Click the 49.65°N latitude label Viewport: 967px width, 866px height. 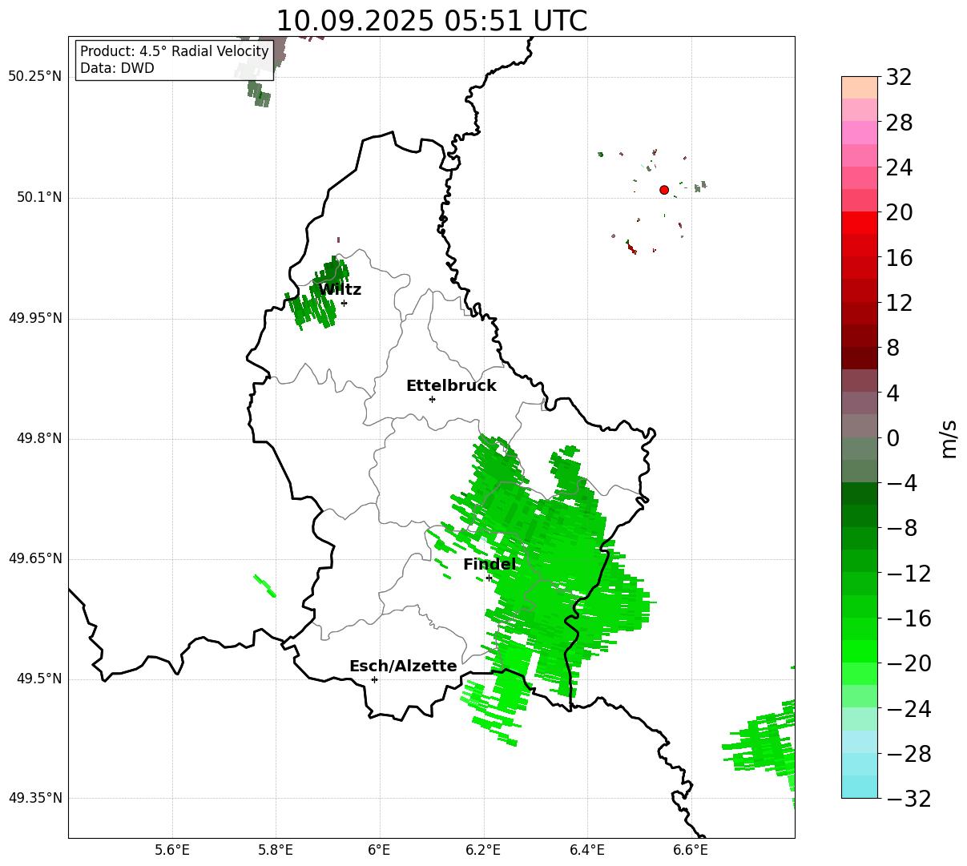click(34, 559)
